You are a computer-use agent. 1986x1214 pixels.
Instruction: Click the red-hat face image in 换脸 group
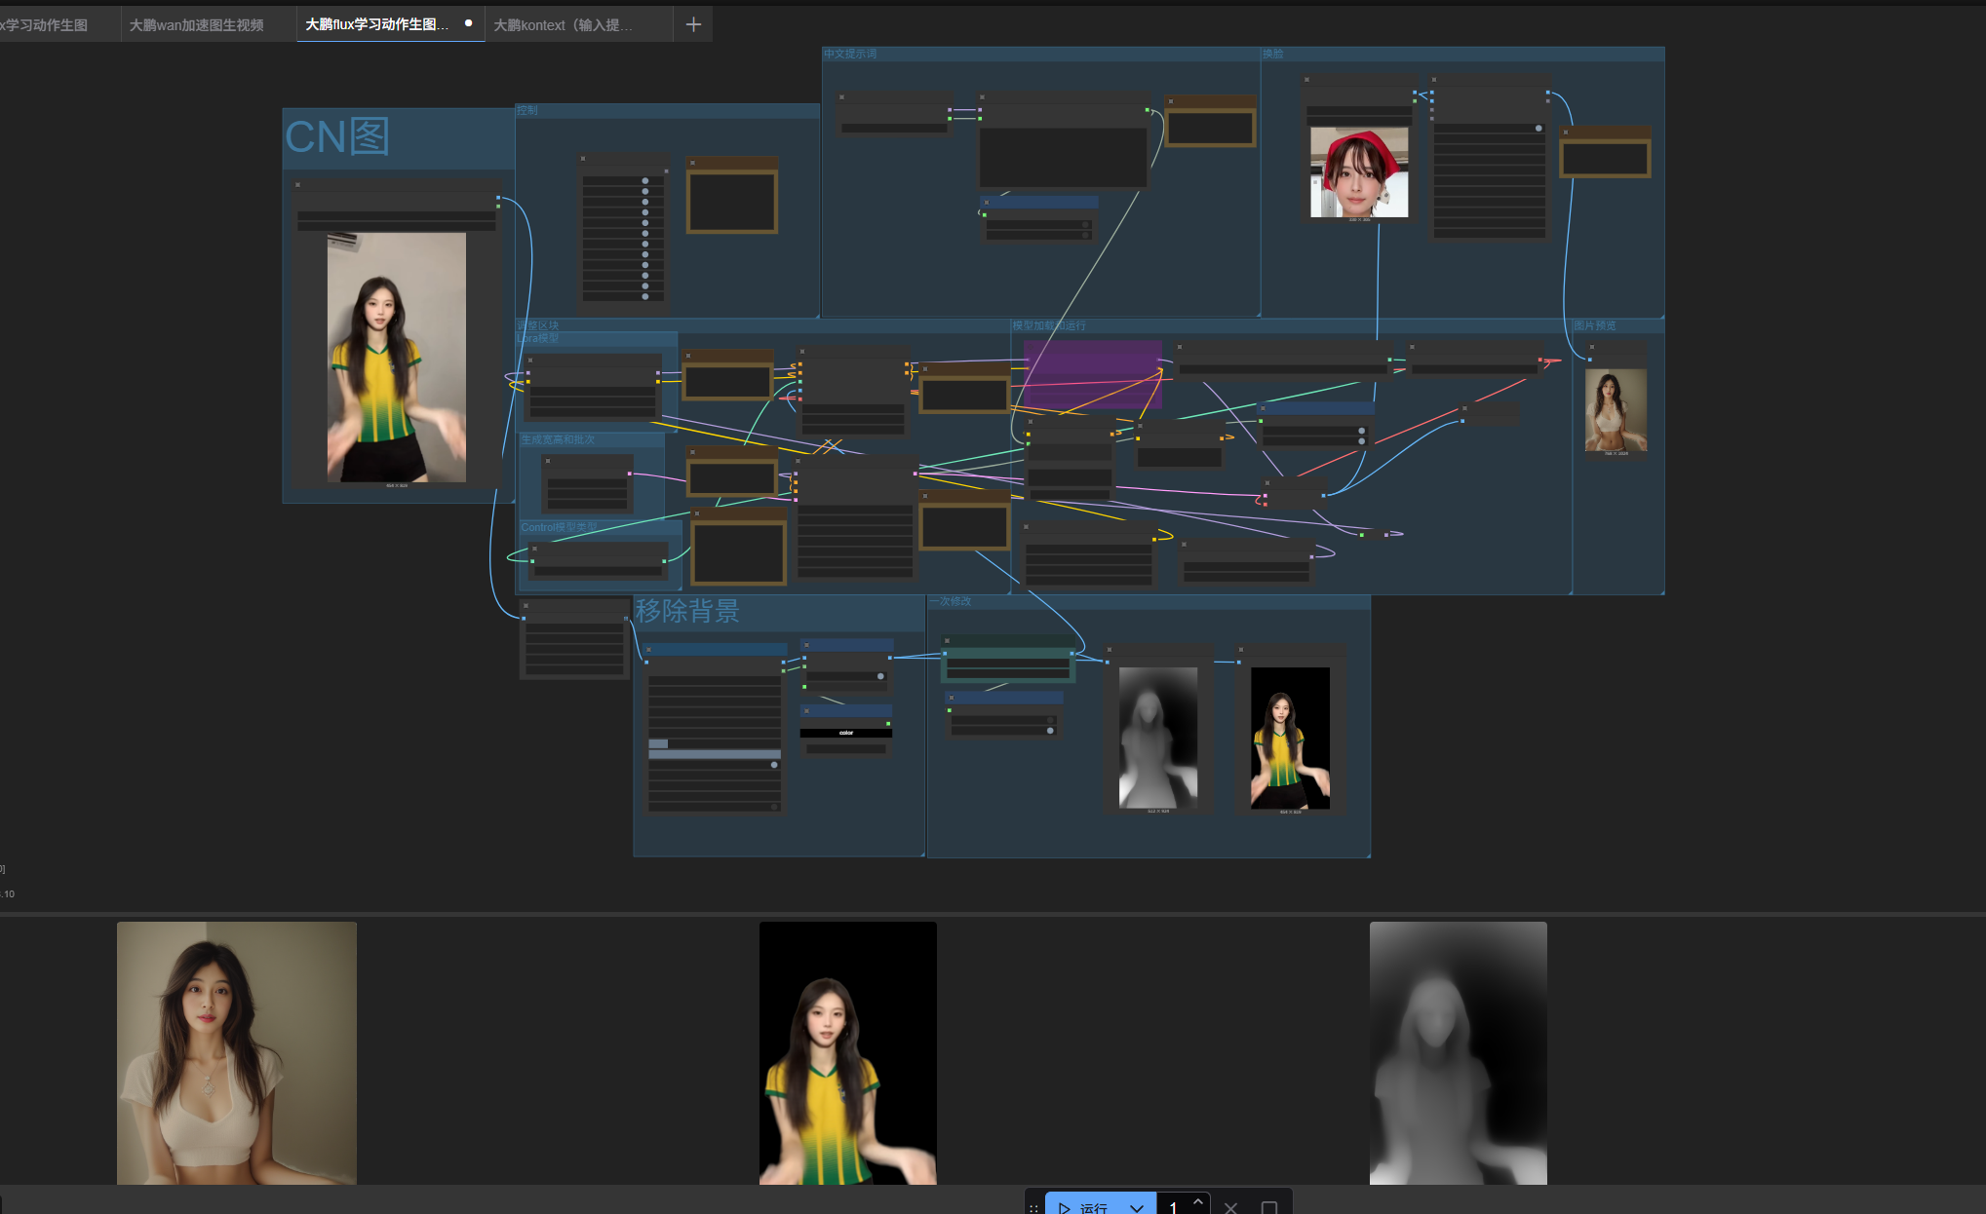(1359, 173)
